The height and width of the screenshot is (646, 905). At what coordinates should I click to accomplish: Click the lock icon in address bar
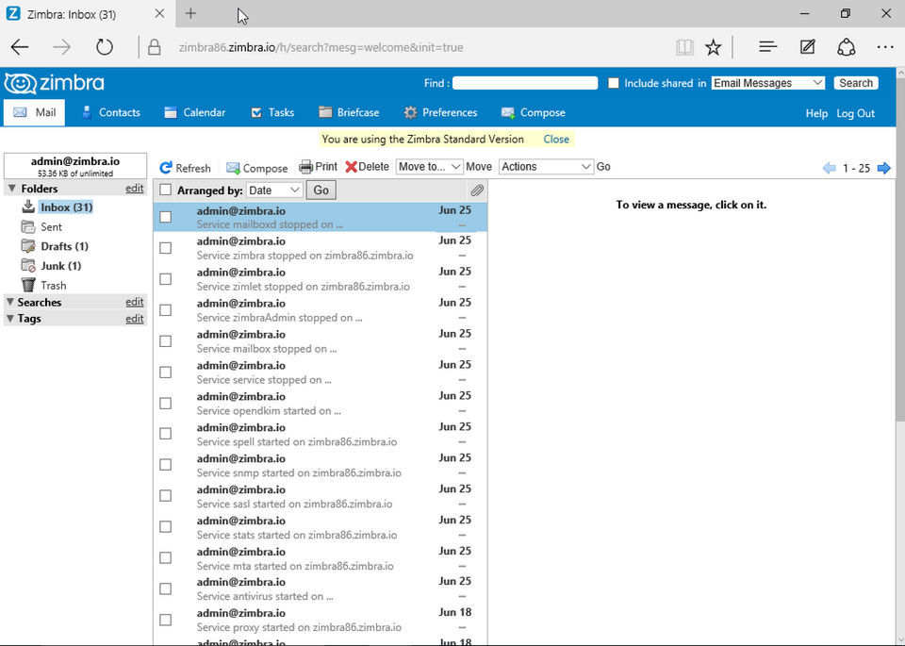tap(154, 47)
